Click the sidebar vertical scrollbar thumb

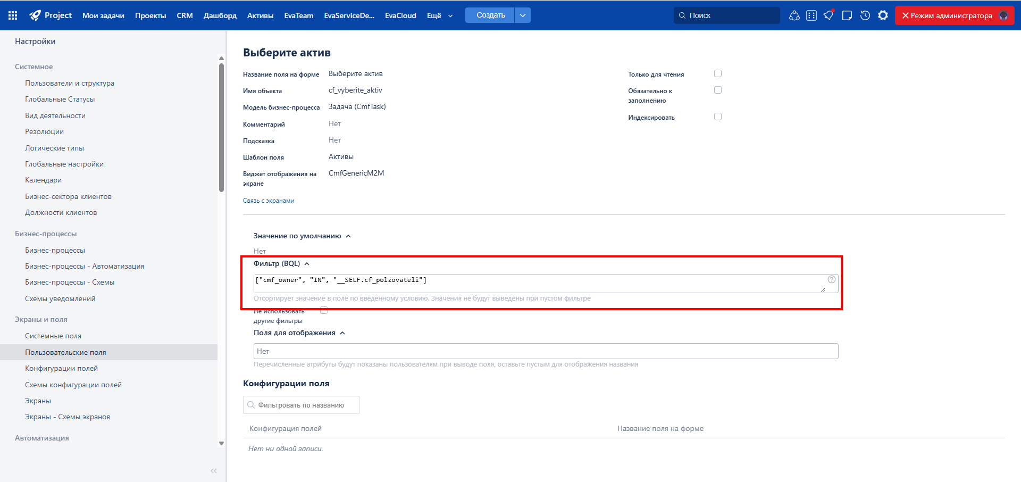221,128
